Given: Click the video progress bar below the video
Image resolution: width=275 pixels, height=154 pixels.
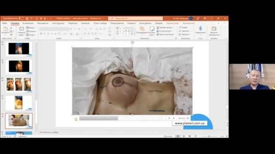Looking at the screenshot, I should [123, 118].
